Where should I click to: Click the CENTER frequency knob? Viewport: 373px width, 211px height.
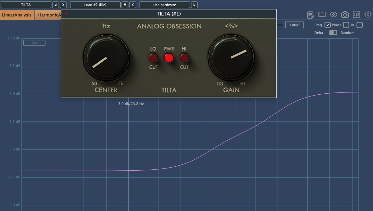pos(106,58)
